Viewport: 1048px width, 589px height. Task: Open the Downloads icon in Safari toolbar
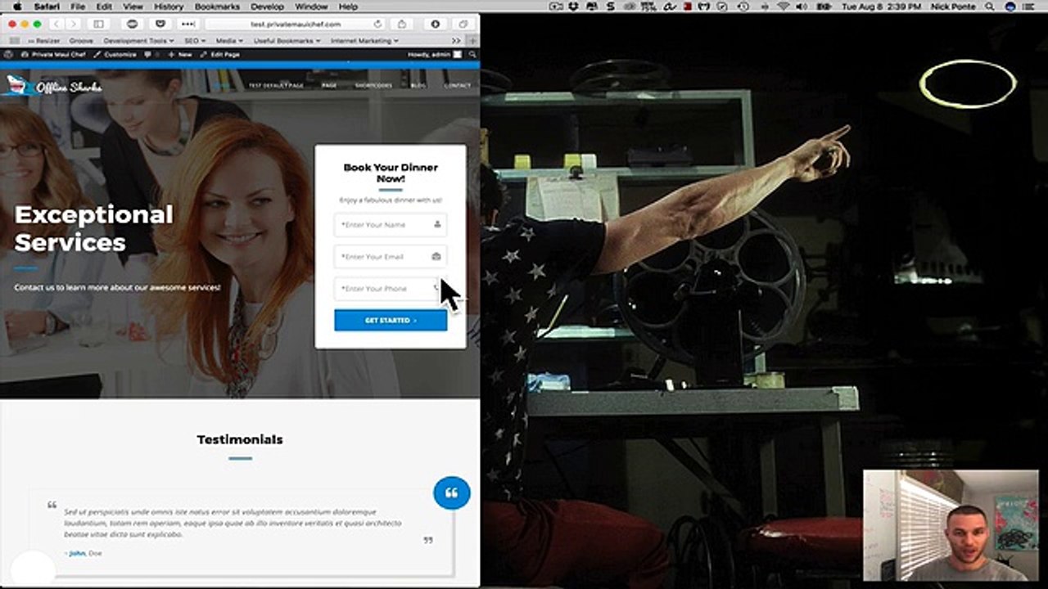point(435,24)
